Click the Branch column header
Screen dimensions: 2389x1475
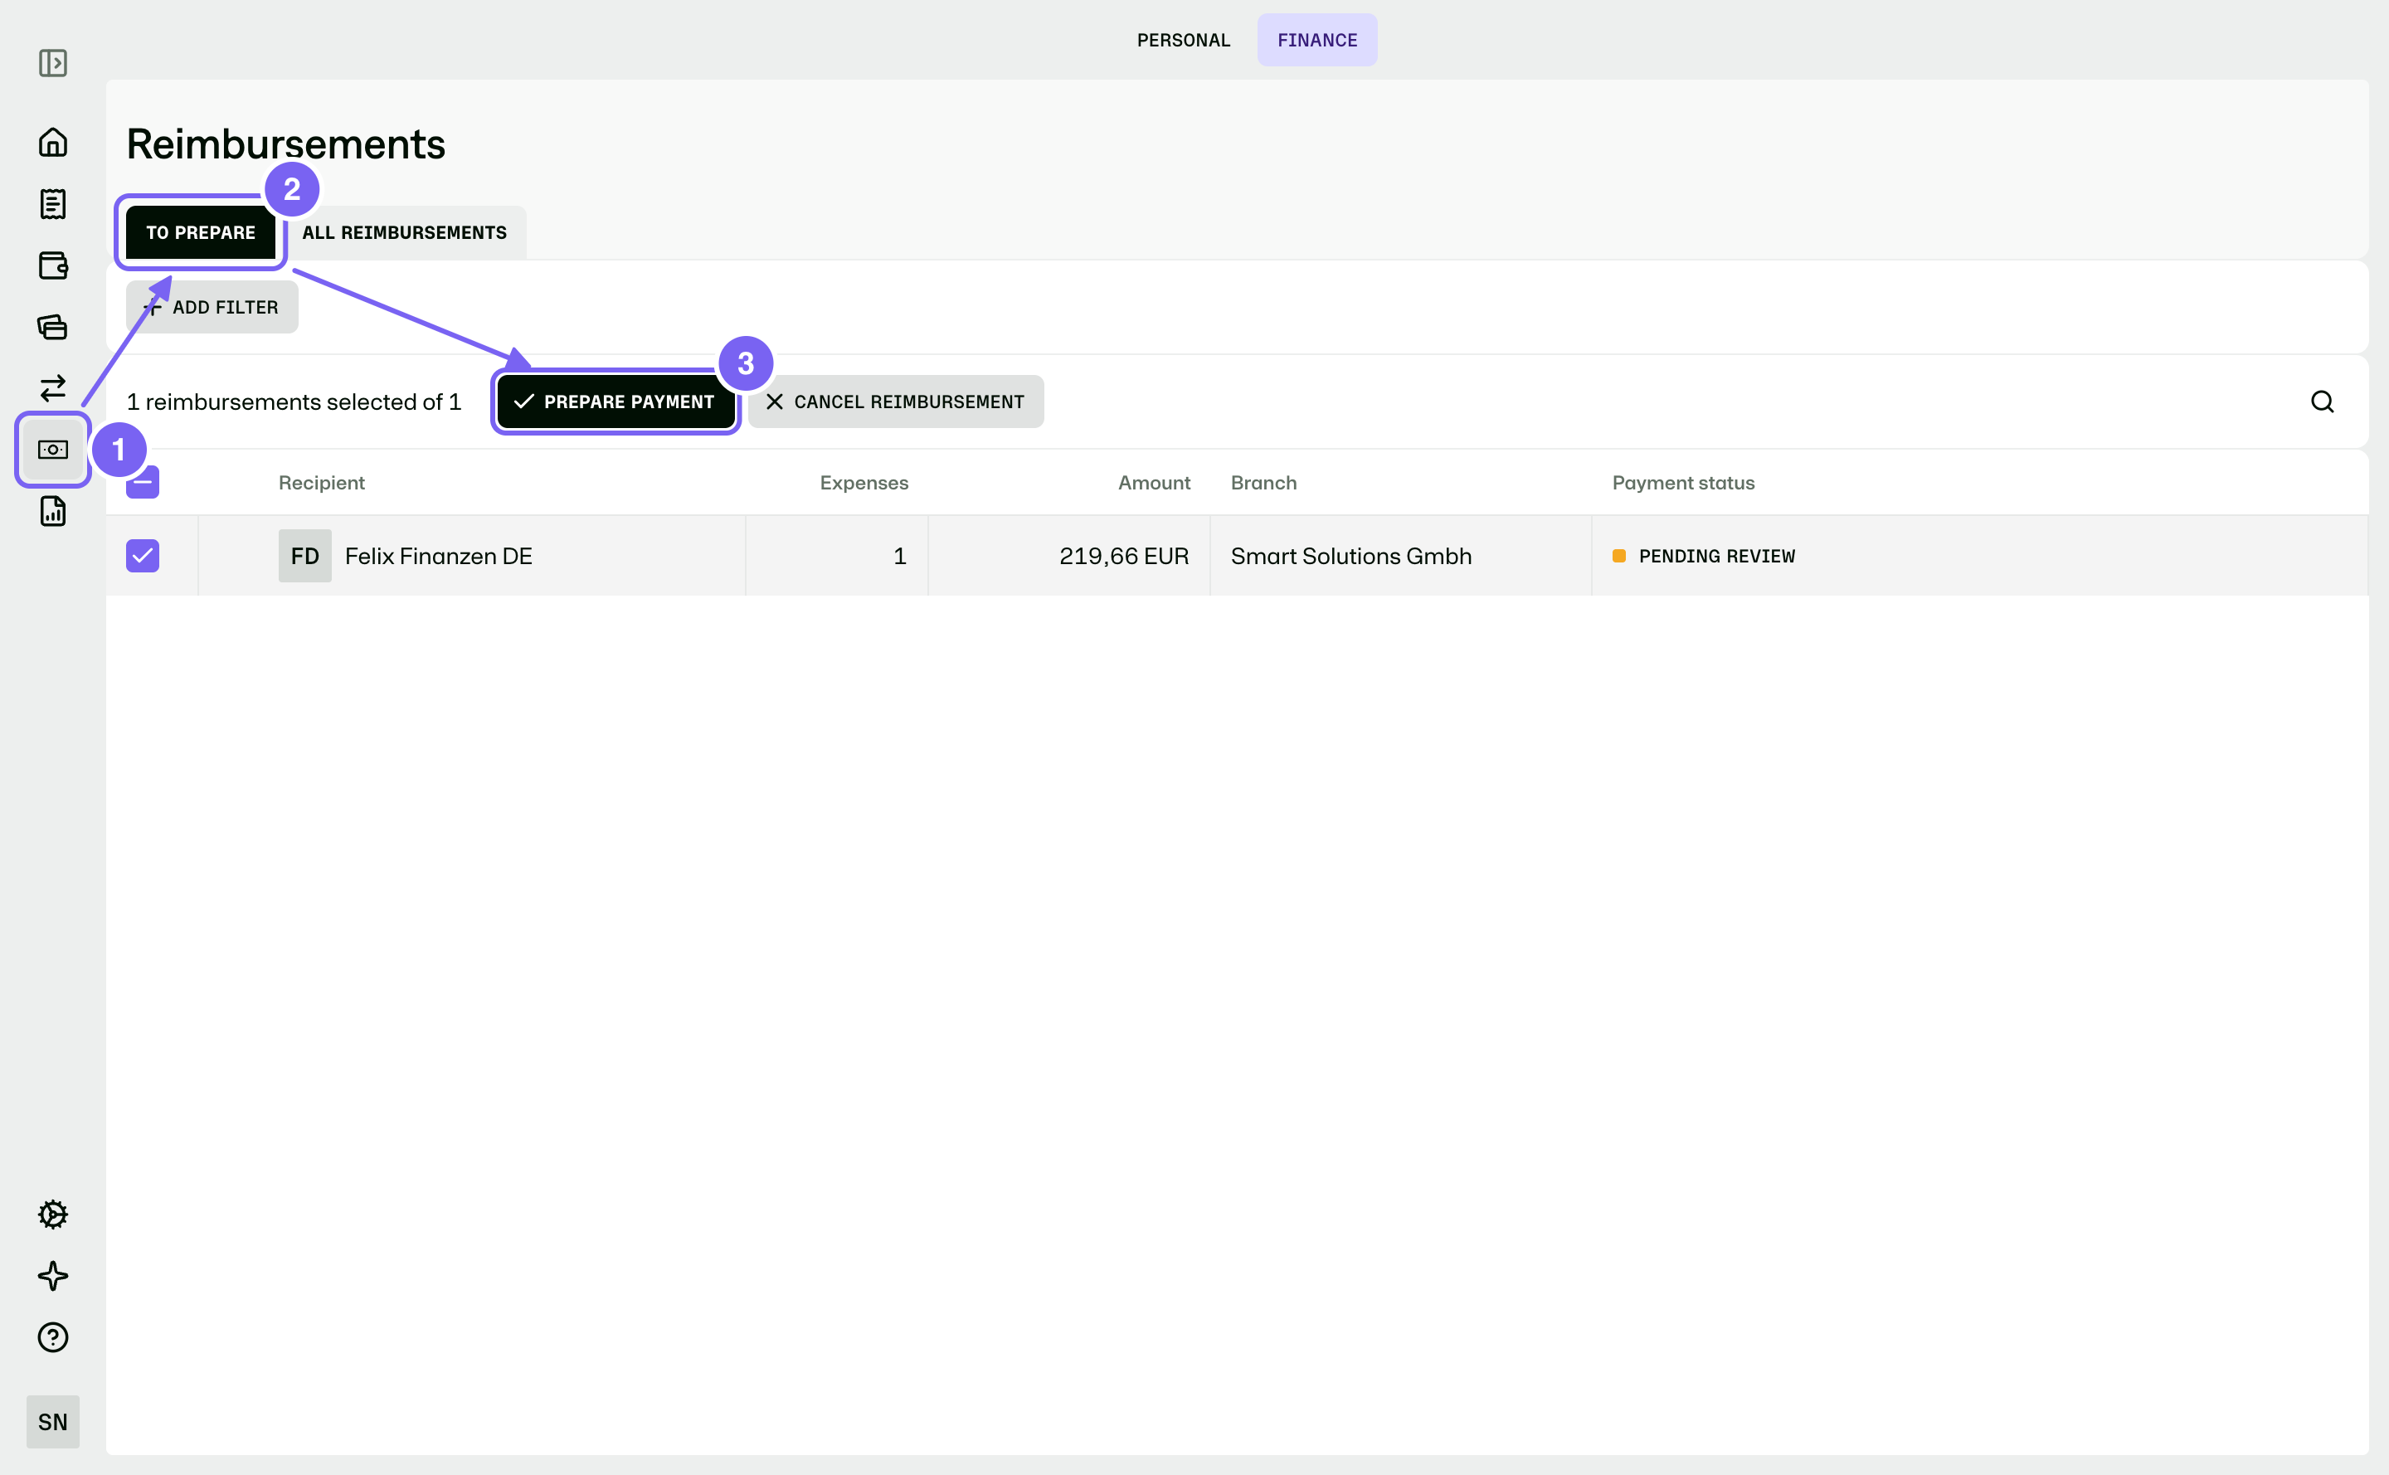[x=1263, y=483]
